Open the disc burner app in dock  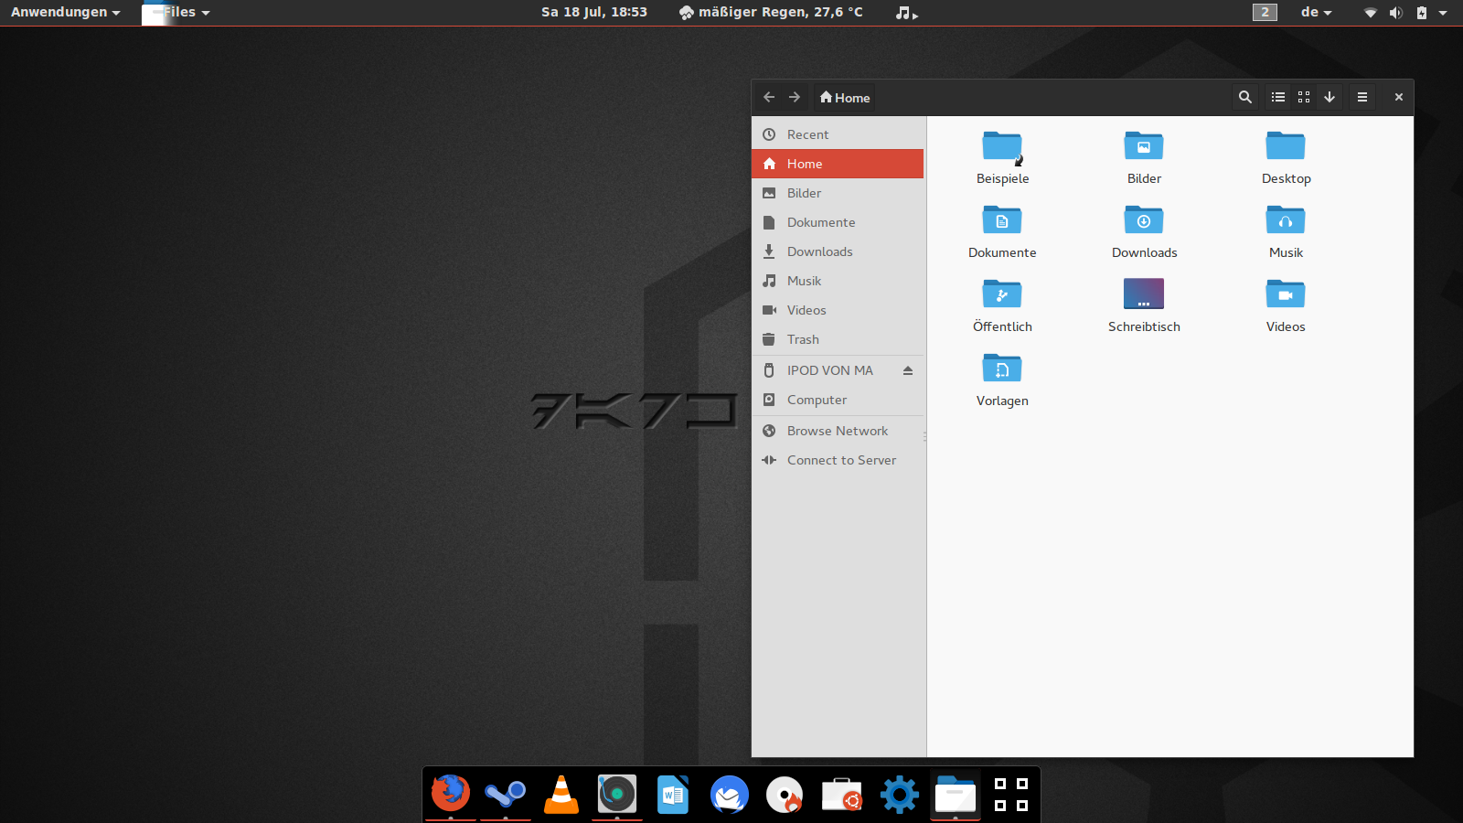[x=785, y=794]
